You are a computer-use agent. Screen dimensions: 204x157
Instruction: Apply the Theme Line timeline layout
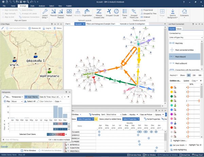(x=125, y=14)
